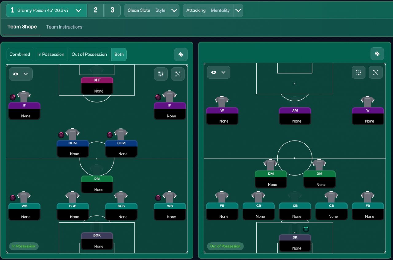Click the pink badge beside the left CHM

61,135
